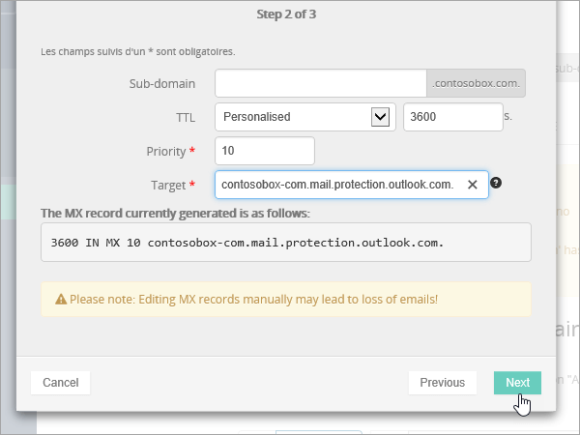
Task: Clear the Target field with the X icon
Action: pos(473,185)
